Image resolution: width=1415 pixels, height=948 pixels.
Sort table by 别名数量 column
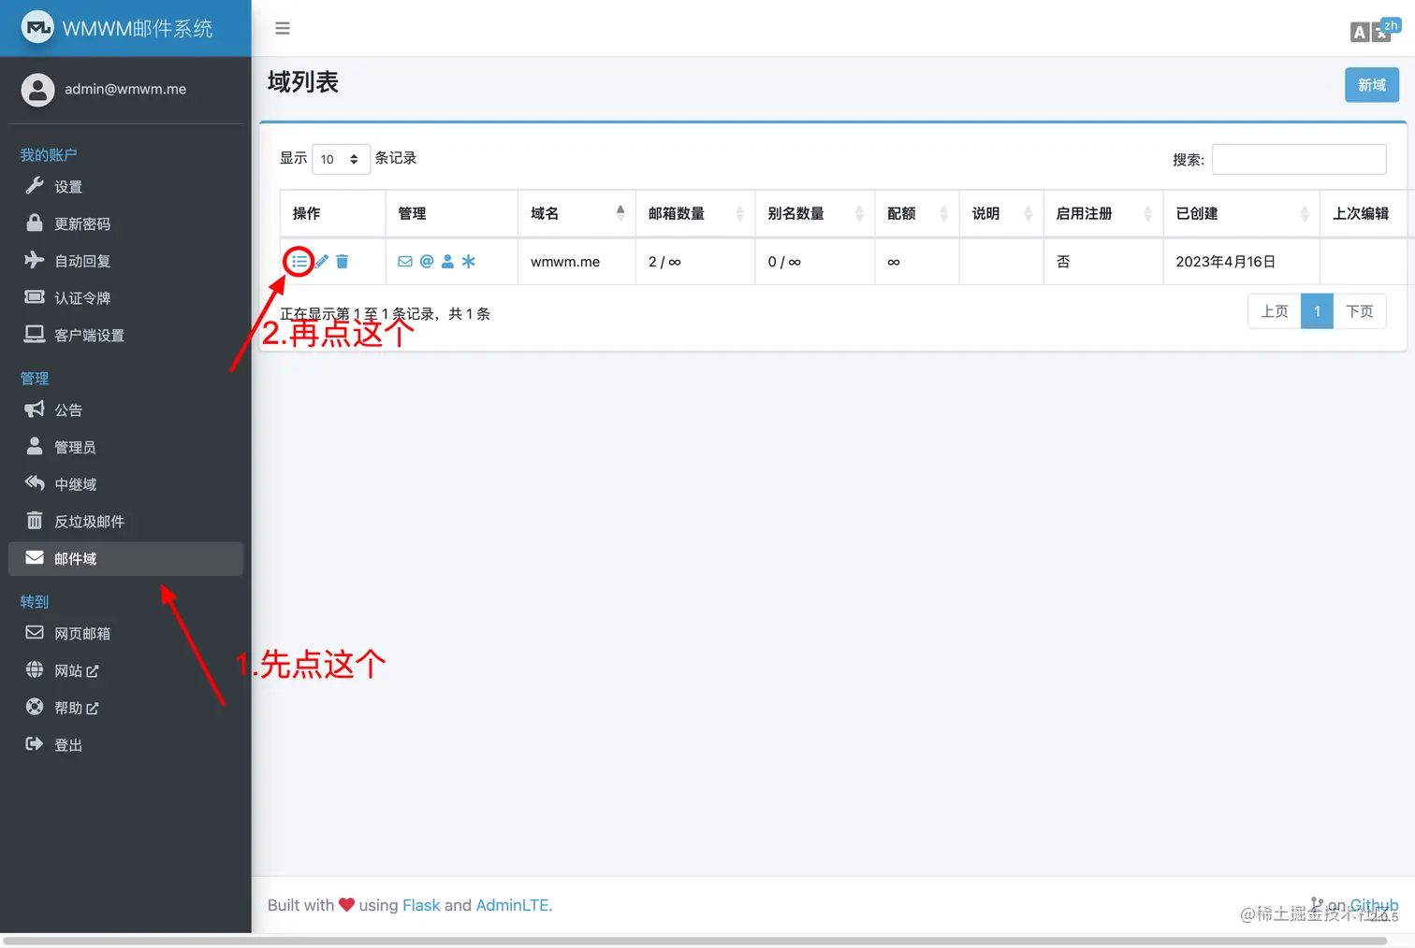(814, 213)
